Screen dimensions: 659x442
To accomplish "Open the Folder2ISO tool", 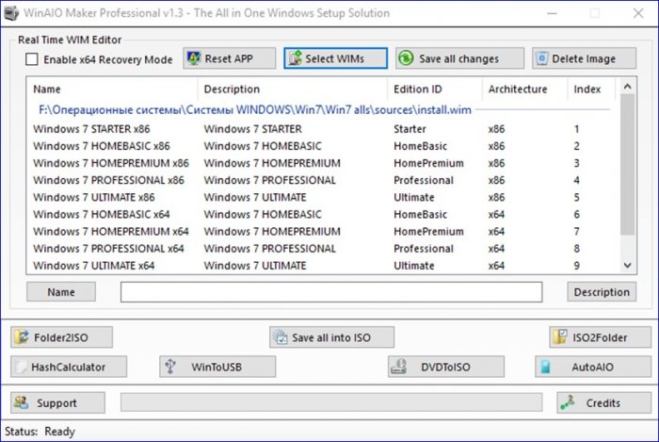I will click(x=62, y=337).
